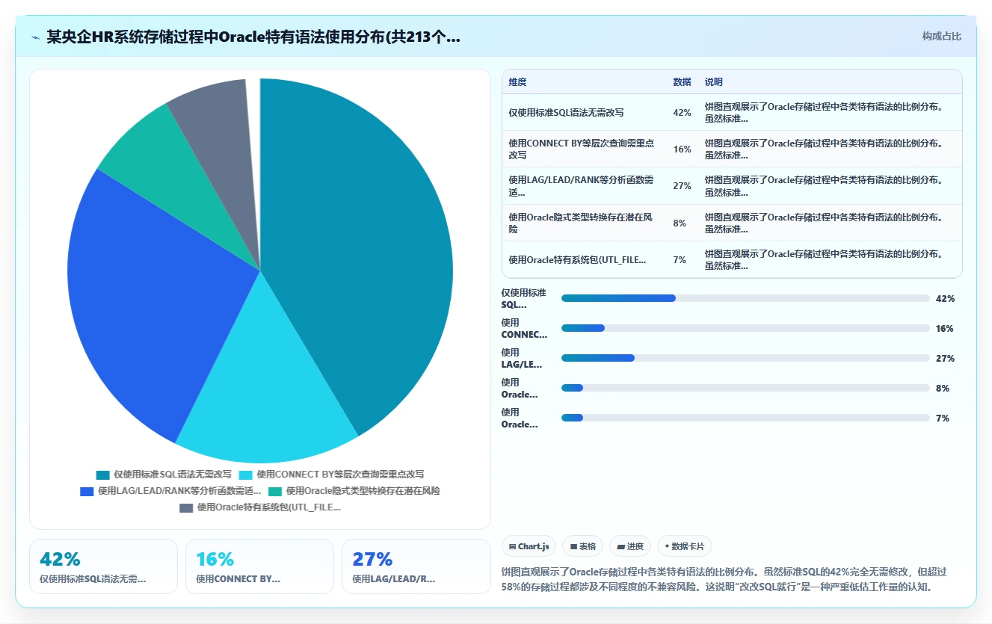Toggle legend swatch for 使用Oracle特有系统包(UTL_FILE
This screenshot has width=992, height=624.
[x=186, y=507]
